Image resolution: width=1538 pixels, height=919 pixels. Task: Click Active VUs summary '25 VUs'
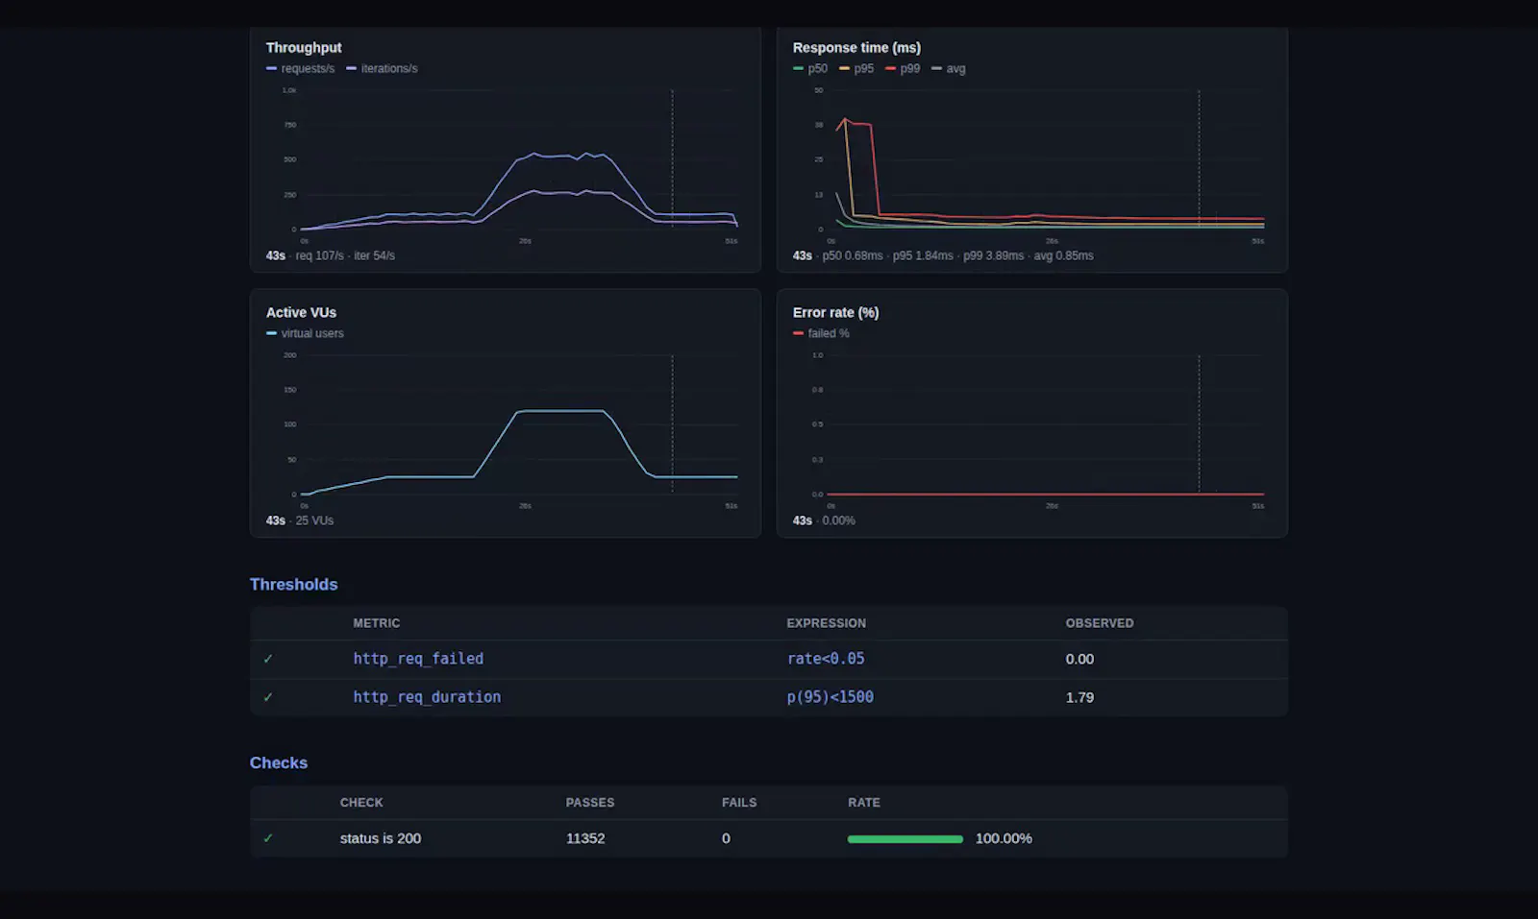(314, 521)
